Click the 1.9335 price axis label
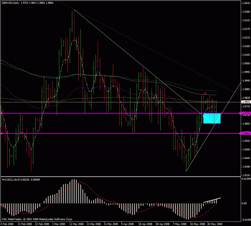The height and width of the screenshot is (226, 251). tap(246, 175)
